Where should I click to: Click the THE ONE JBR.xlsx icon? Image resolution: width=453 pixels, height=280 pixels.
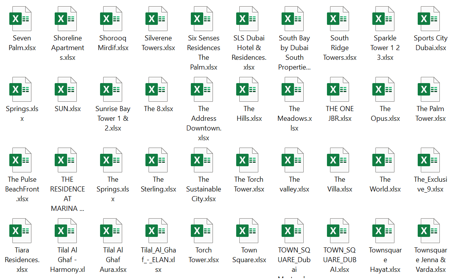click(339, 89)
